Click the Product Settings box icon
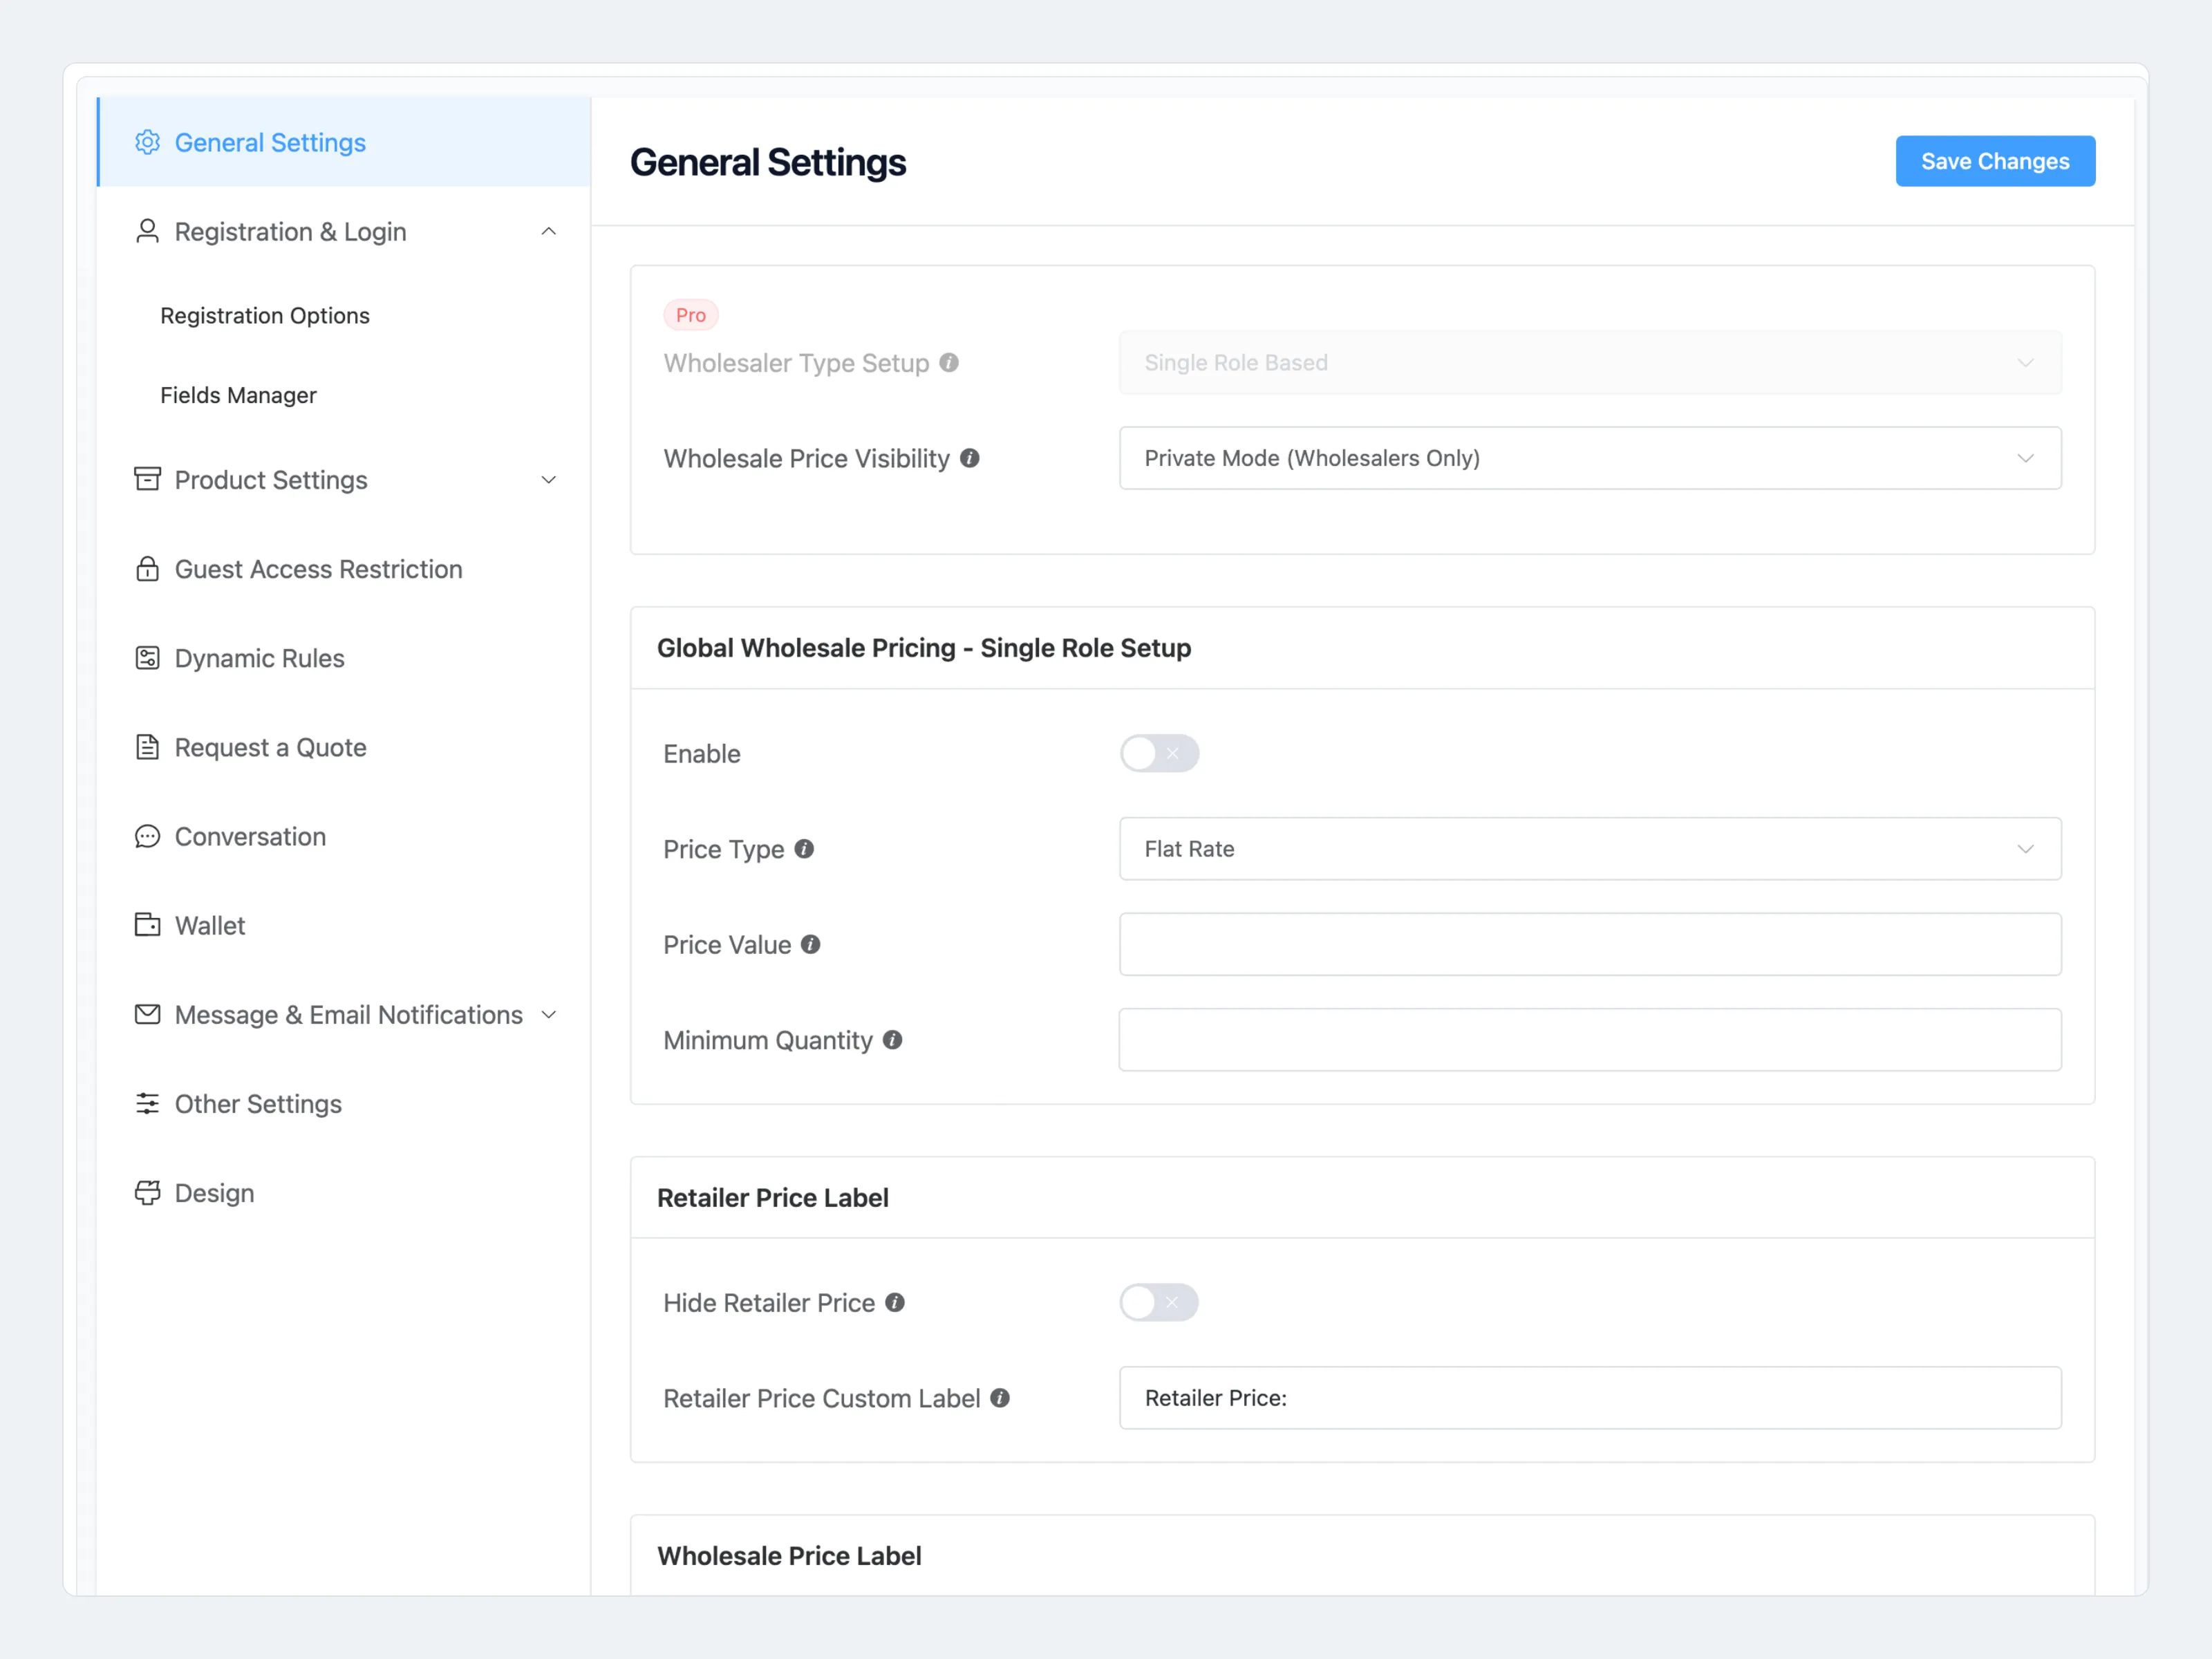 tap(148, 480)
